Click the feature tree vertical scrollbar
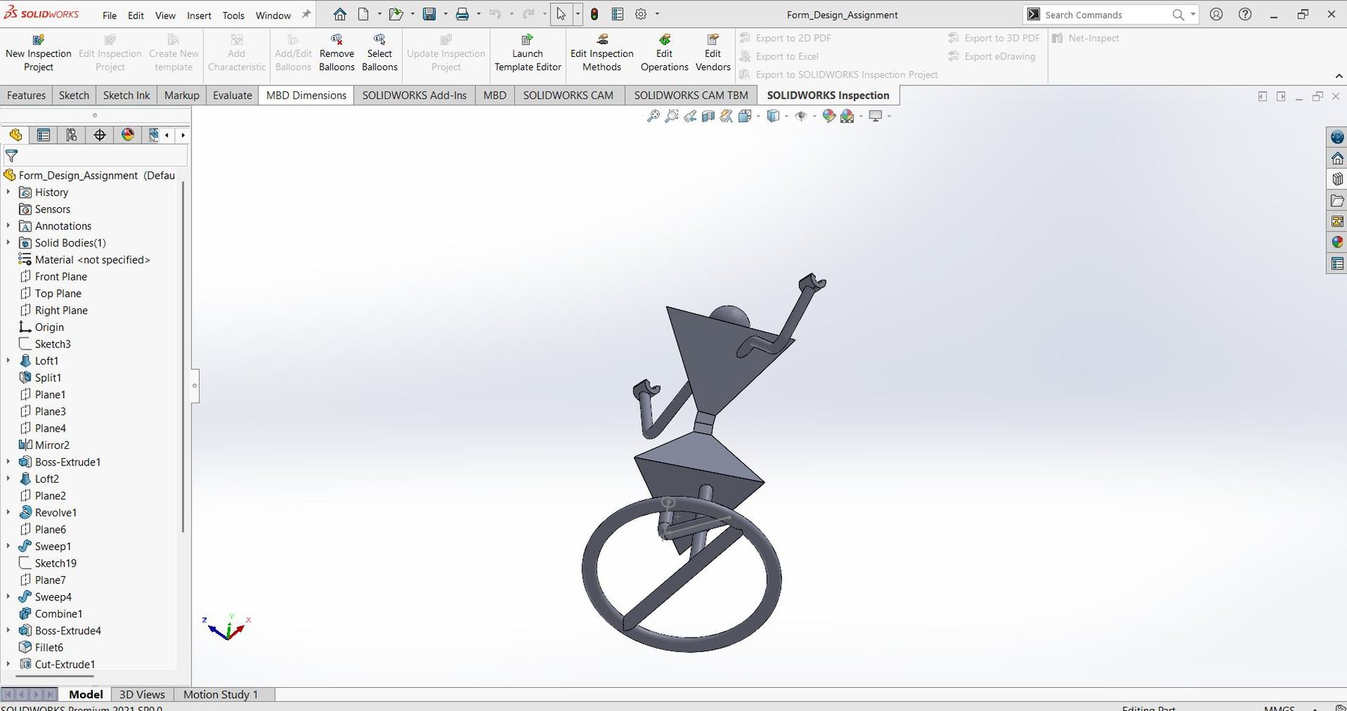 (x=183, y=355)
